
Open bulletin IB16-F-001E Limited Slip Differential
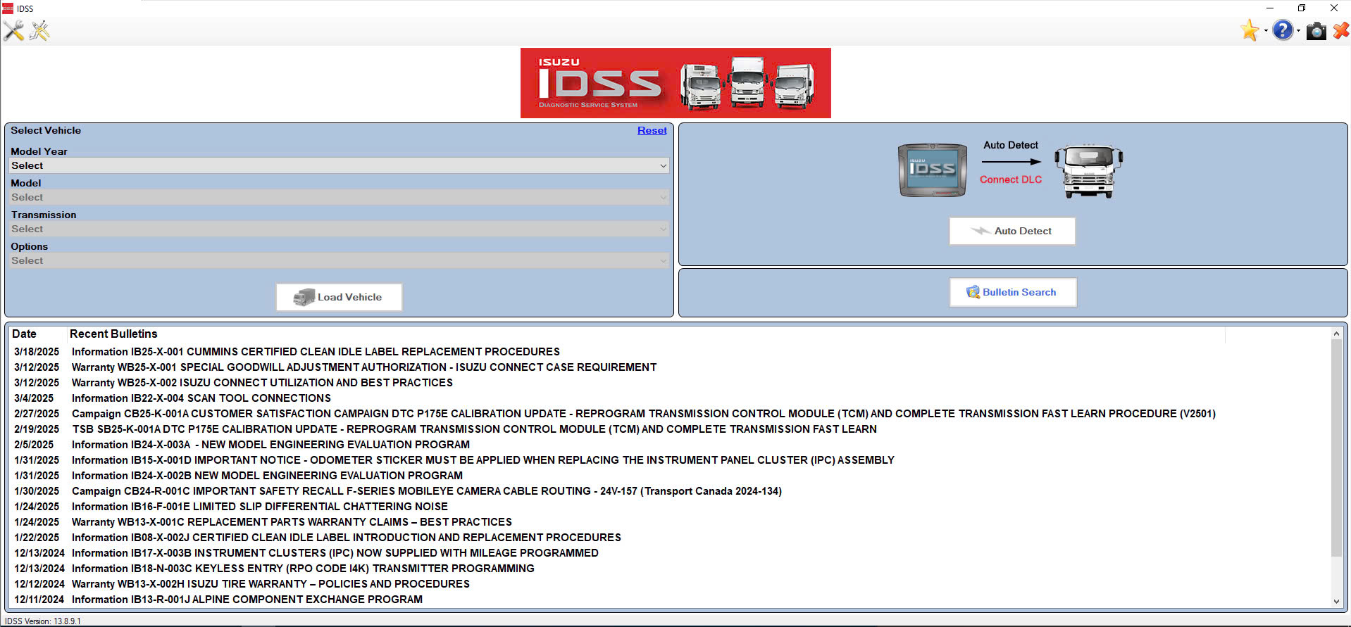(260, 507)
